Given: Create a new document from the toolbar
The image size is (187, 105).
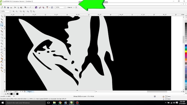Looking at the screenshot, I should point(2,7).
